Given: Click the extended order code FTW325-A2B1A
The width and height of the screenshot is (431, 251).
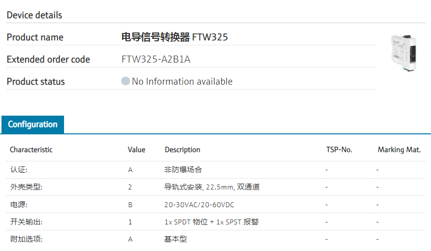Looking at the screenshot, I should tap(156, 60).
